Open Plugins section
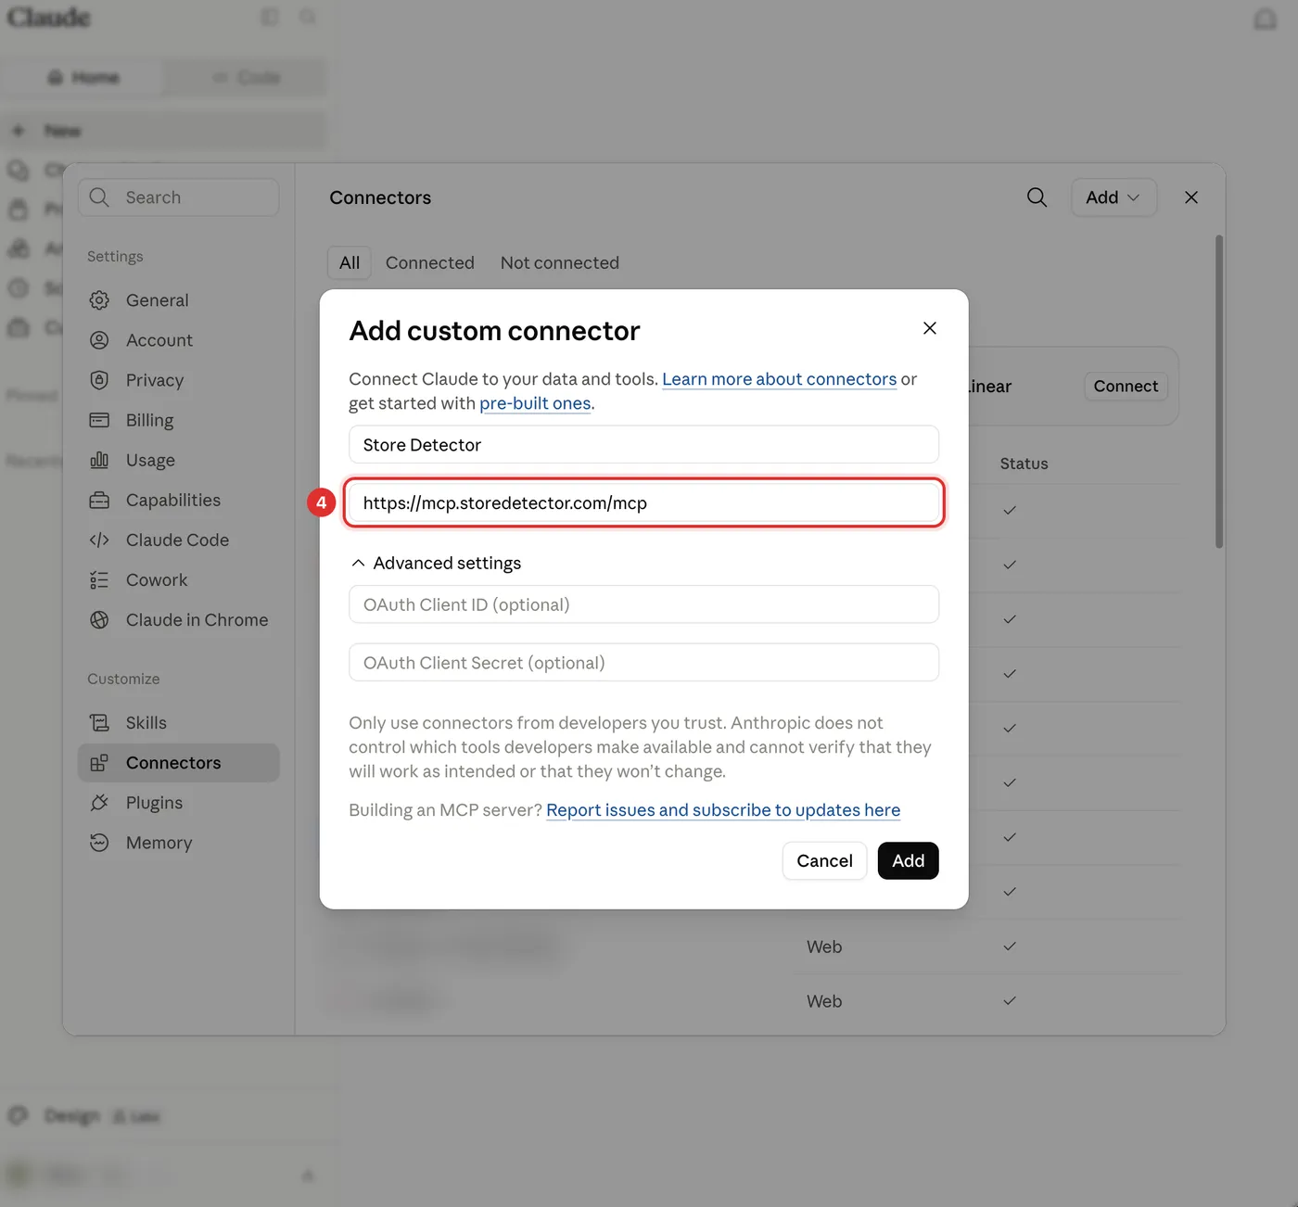1298x1207 pixels. pos(179,802)
